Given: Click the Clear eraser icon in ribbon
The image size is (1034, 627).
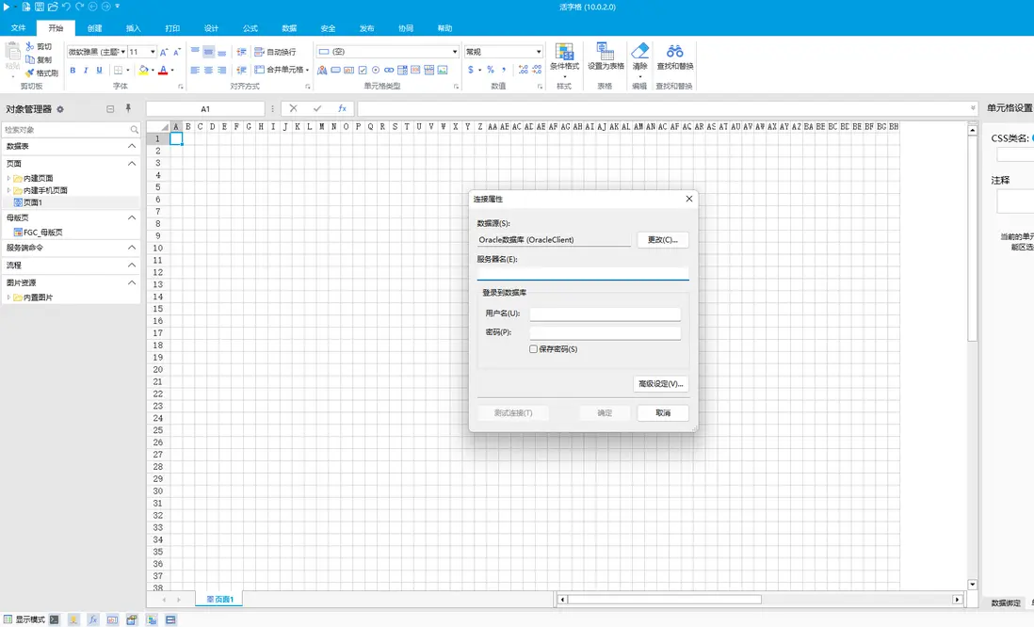Looking at the screenshot, I should coord(639,52).
